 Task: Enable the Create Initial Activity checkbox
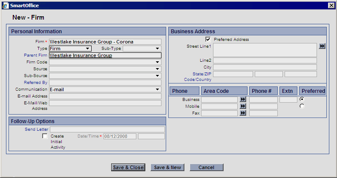(45, 136)
